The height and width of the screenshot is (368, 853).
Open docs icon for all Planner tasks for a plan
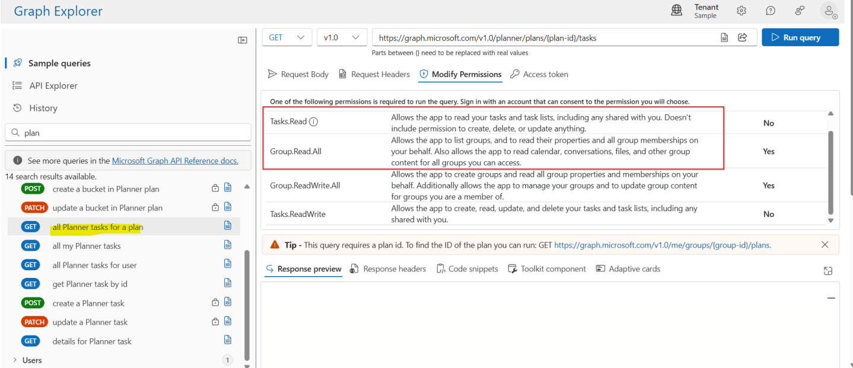pos(228,226)
